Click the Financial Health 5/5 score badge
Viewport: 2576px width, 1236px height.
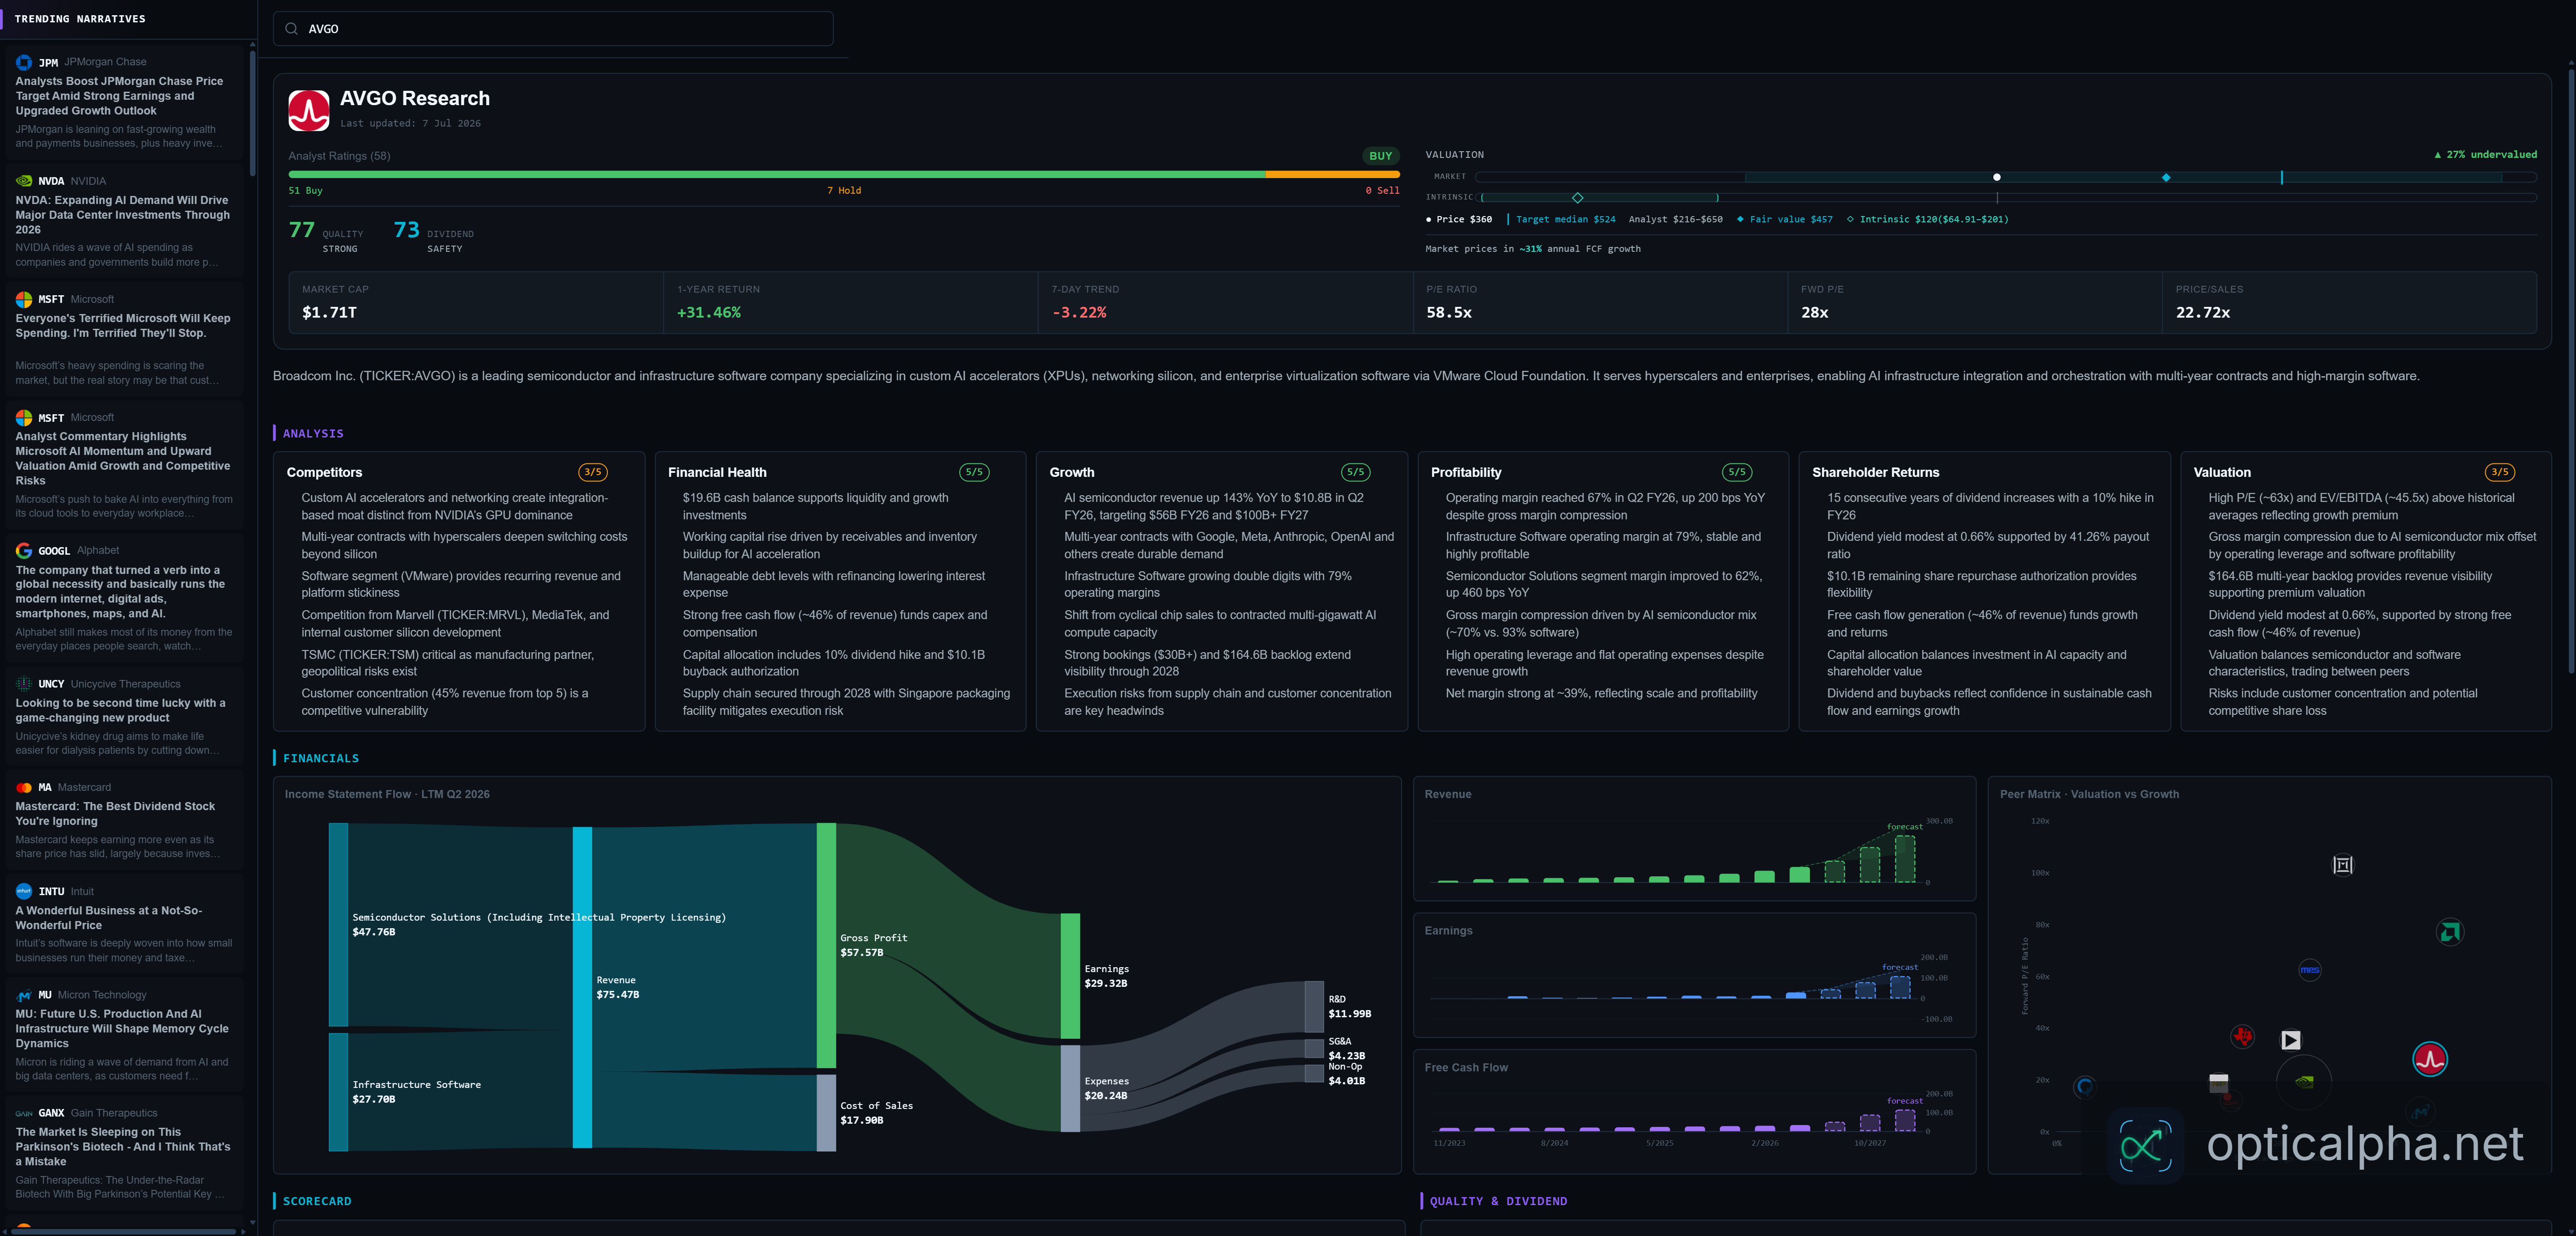pos(974,473)
